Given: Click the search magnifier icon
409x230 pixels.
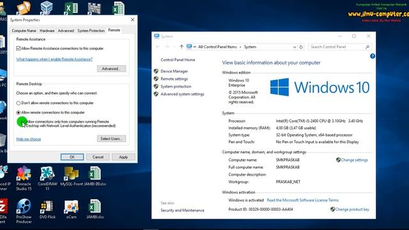Looking at the screenshot, I should coord(367,47).
